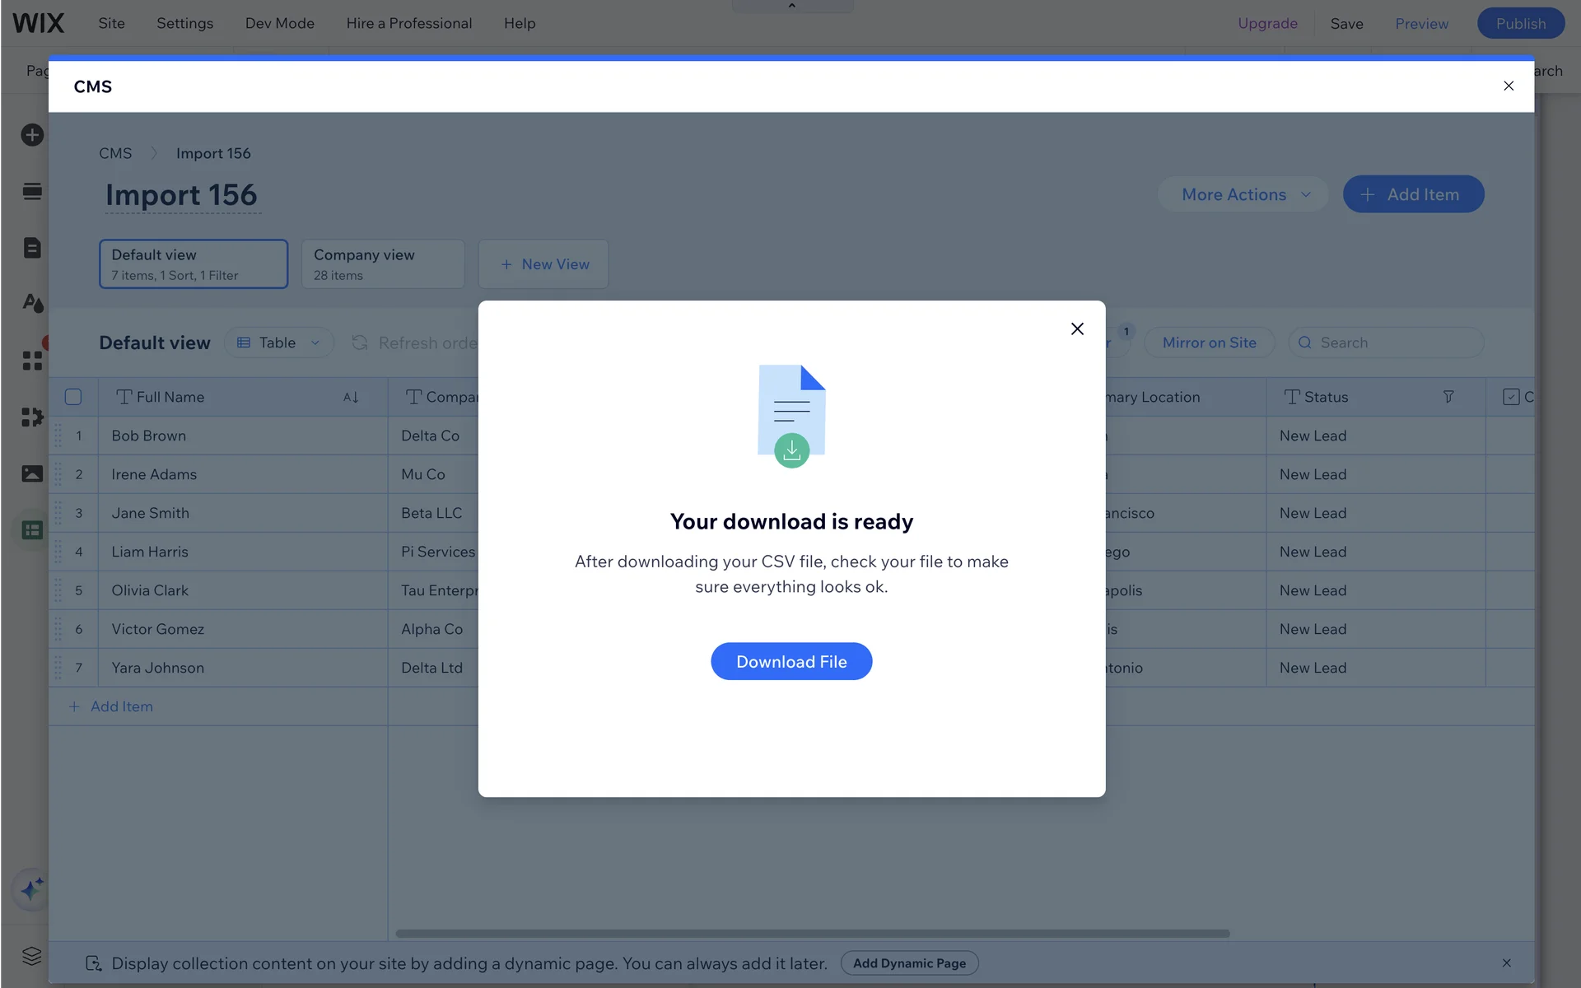Open the Dev Mode menu

(x=279, y=23)
